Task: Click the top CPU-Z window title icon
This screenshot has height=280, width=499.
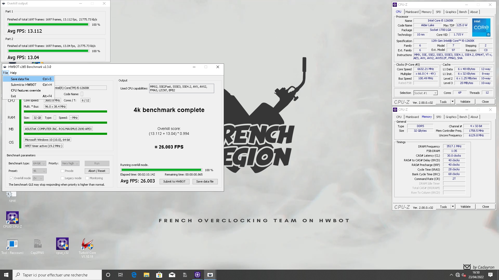Action: point(395,5)
